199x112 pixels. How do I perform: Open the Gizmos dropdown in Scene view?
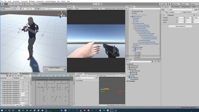[44, 9]
